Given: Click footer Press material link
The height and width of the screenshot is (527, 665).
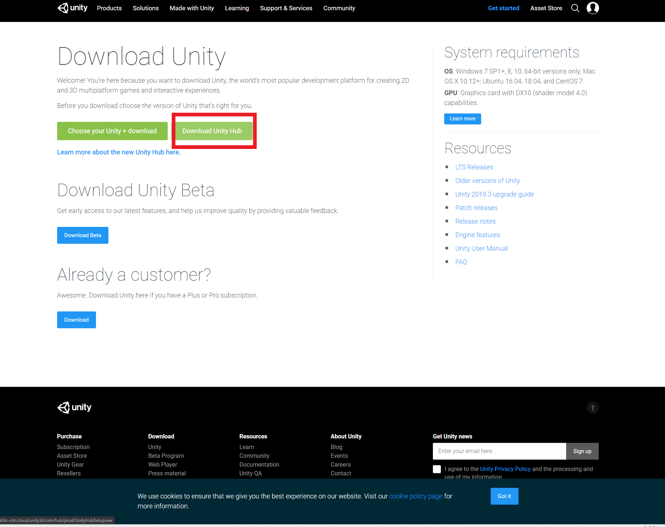Looking at the screenshot, I should (x=167, y=474).
